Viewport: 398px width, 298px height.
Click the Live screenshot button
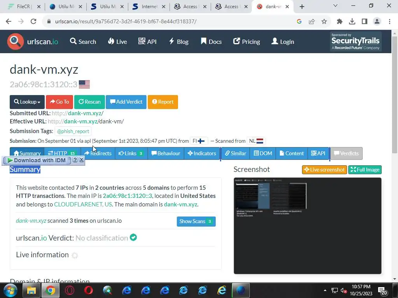325,170
